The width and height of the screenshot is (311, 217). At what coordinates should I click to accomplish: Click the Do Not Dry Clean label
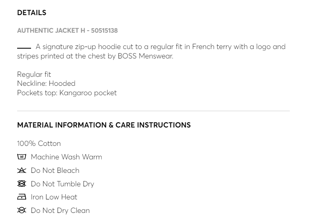point(60,210)
